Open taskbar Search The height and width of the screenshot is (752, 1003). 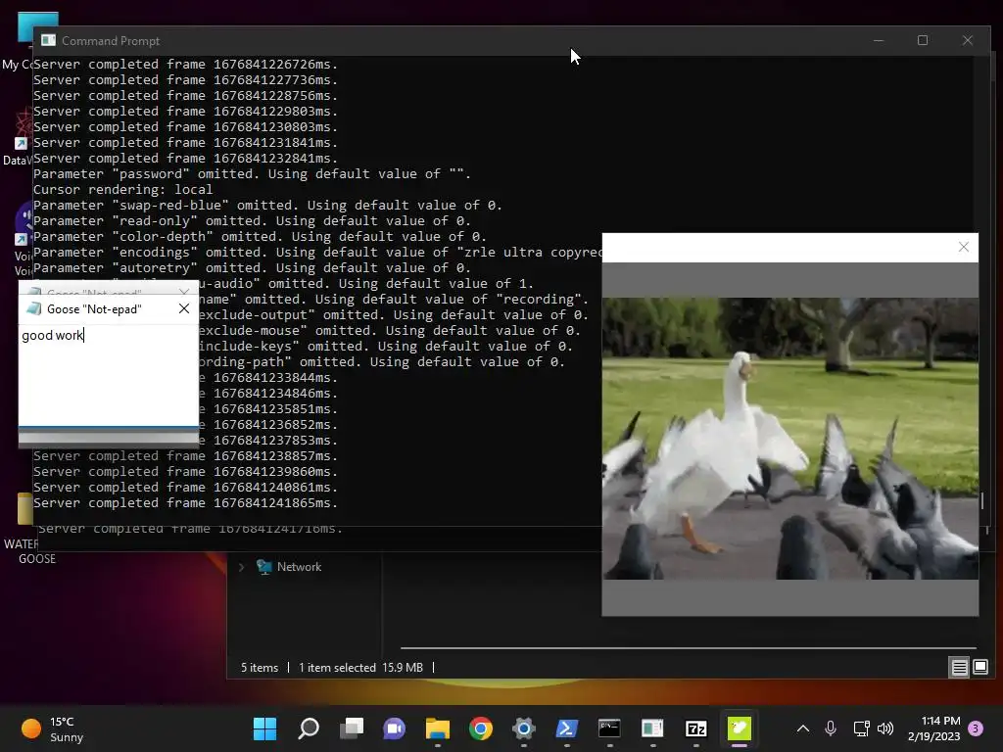309,728
